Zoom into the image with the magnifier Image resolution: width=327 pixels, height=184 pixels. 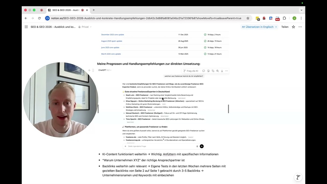point(217,71)
